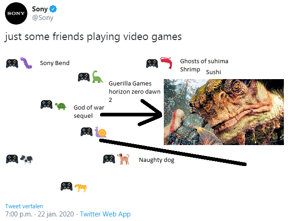Open the Twitter Web App link
Viewport: 288px width, 221px height.
(105, 214)
